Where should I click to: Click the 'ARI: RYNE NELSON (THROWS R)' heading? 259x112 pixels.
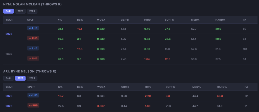pos(30,71)
